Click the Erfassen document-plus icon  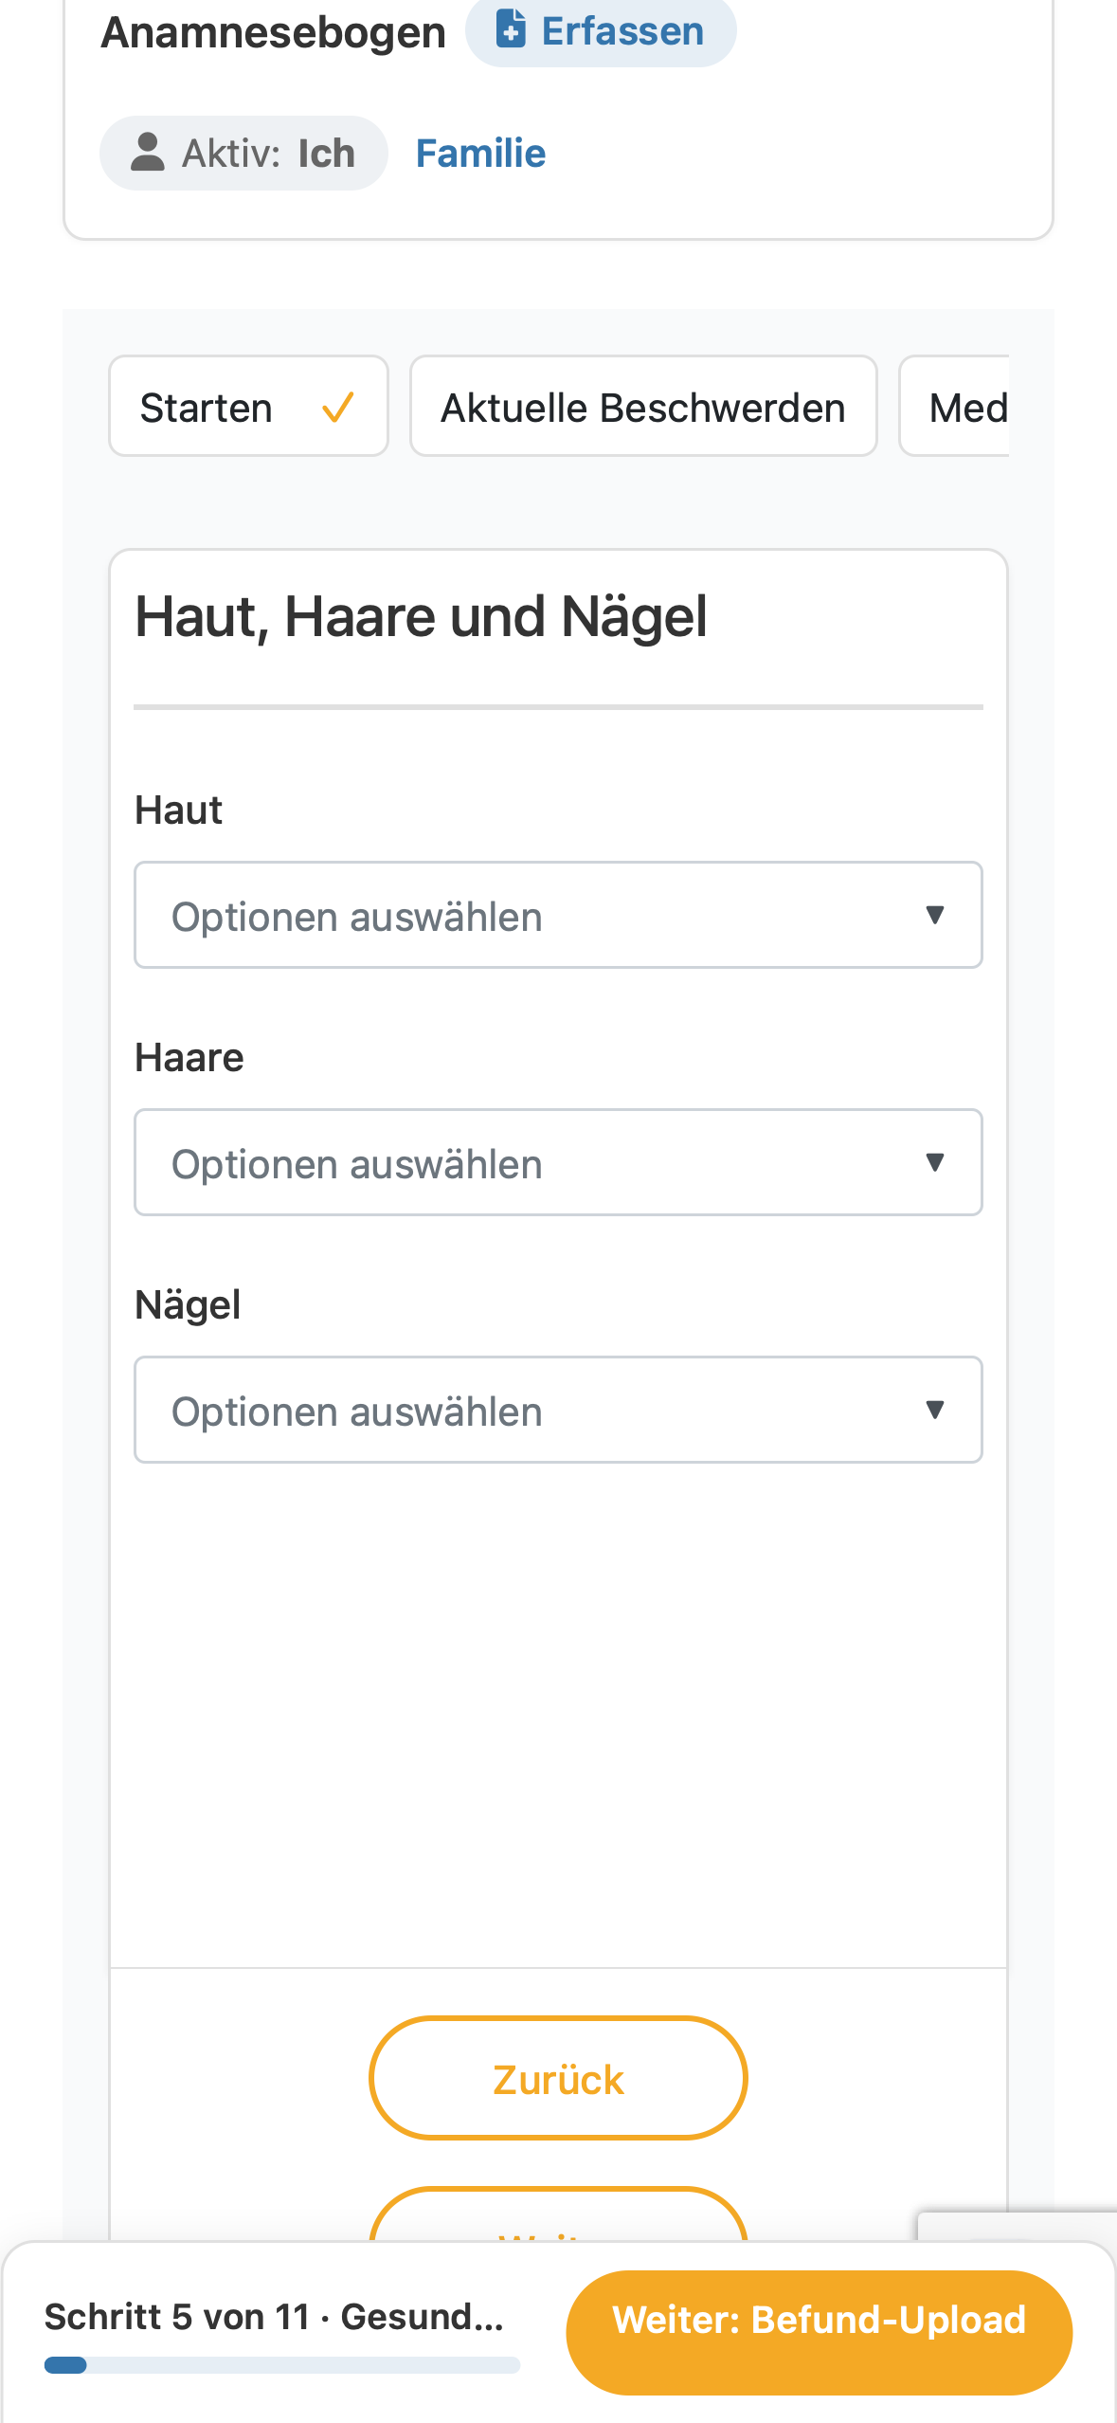pos(511,28)
